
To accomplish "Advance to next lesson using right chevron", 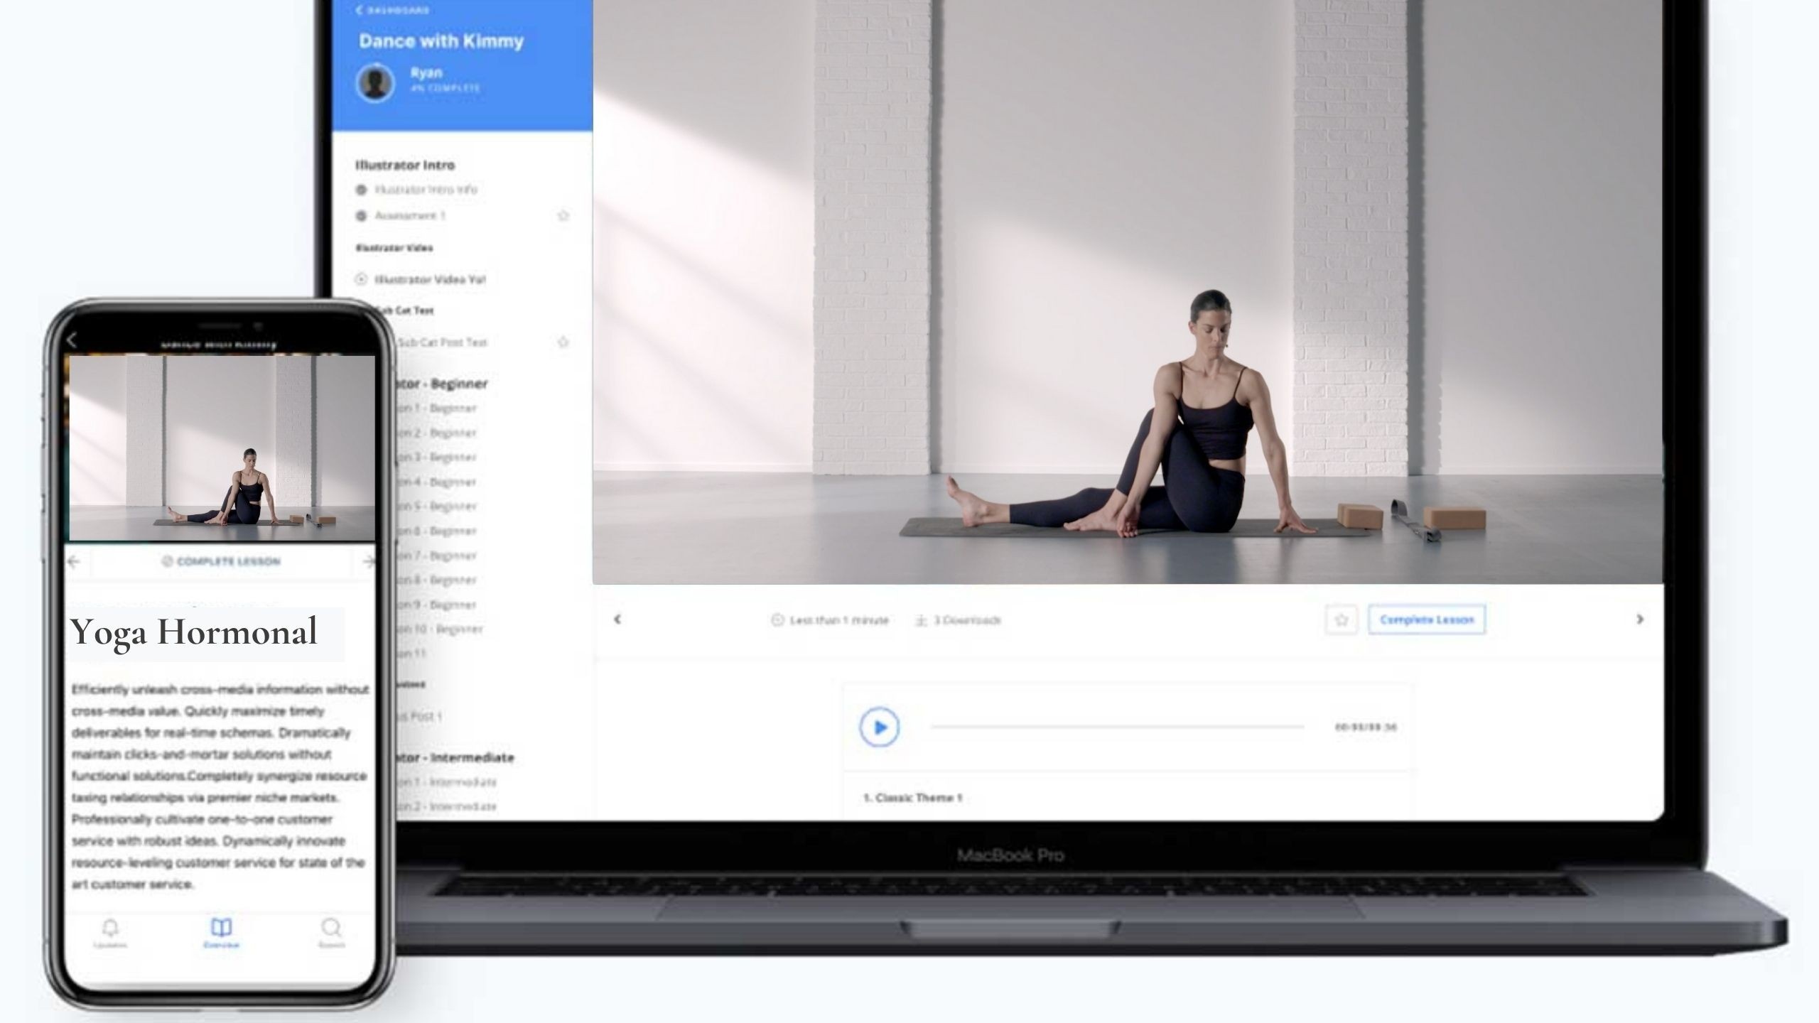I will tap(1640, 619).
